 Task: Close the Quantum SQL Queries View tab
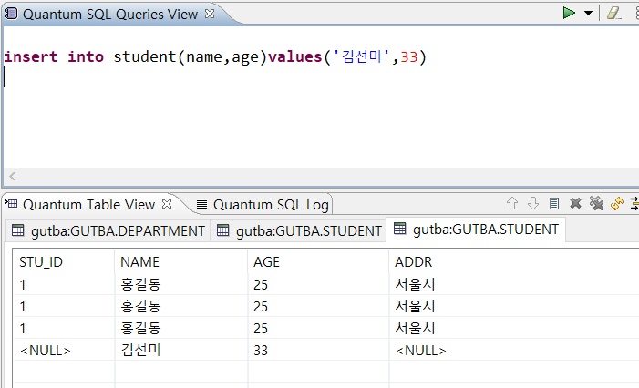(210, 14)
